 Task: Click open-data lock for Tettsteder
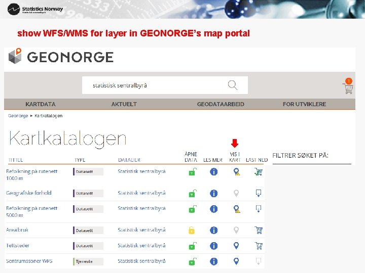pyautogui.click(x=192, y=246)
